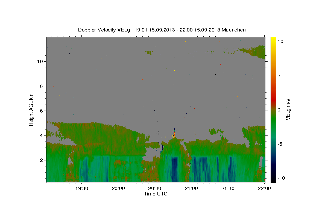Image resolution: width=328 pixels, height=219 pixels.
Task: Click the yellow top of the colorbar
Action: pos(273,40)
